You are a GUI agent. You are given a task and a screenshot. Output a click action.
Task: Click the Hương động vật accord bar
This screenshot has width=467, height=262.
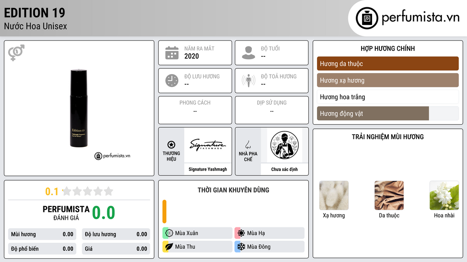388,113
